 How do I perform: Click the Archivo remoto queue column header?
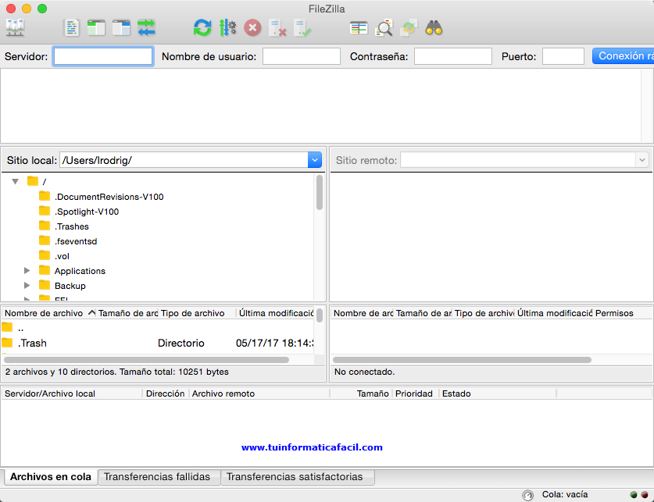[x=259, y=393]
